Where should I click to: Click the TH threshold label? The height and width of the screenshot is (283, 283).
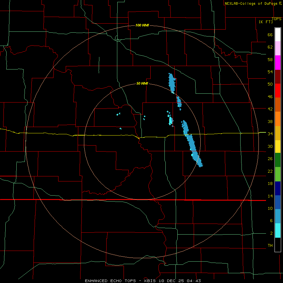(x=270, y=246)
